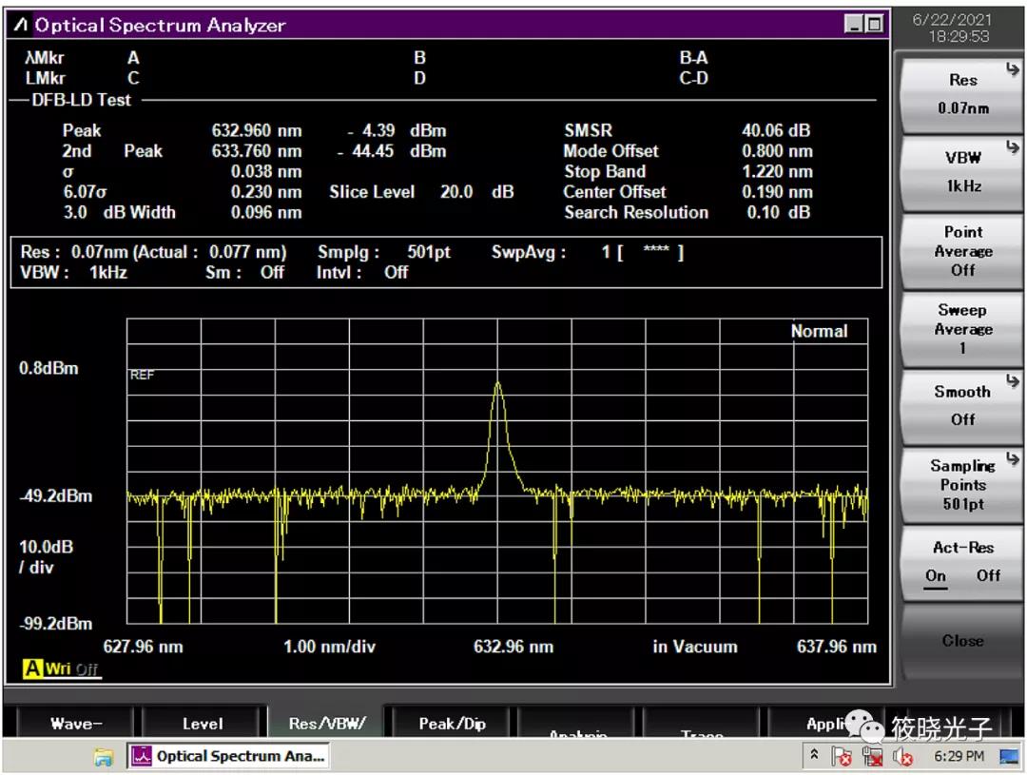The image size is (1027, 775).
Task: Toggle Point Average Off softkey
Action: pos(962,251)
